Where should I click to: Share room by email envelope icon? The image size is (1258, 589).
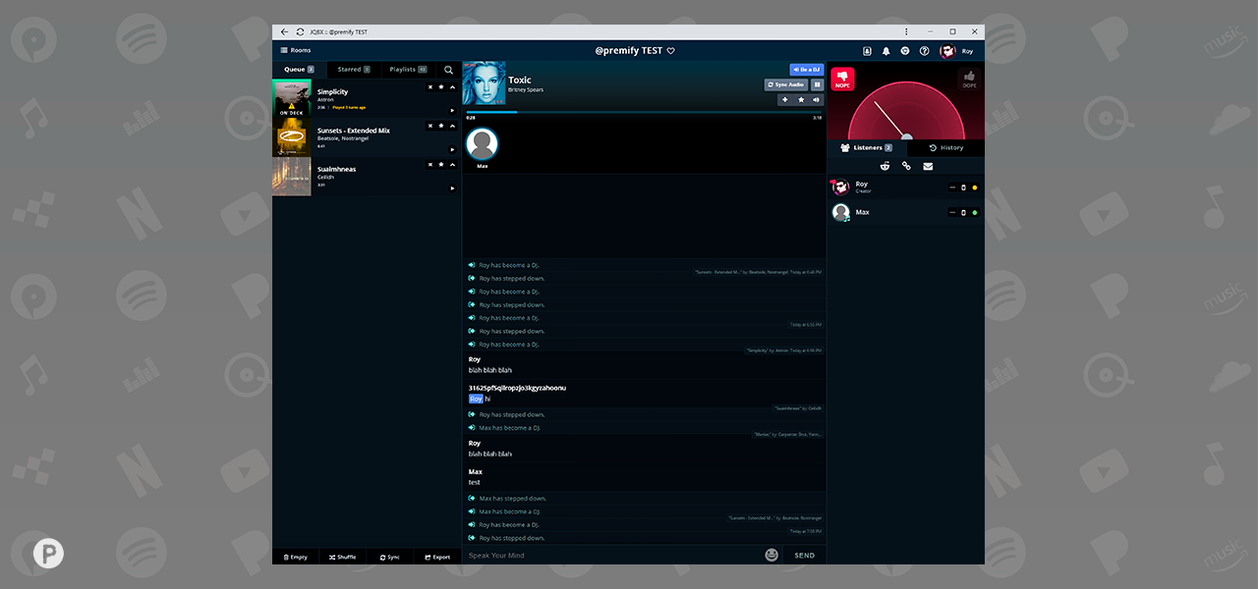[928, 166]
